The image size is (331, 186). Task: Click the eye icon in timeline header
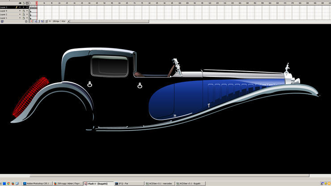pos(20,3)
